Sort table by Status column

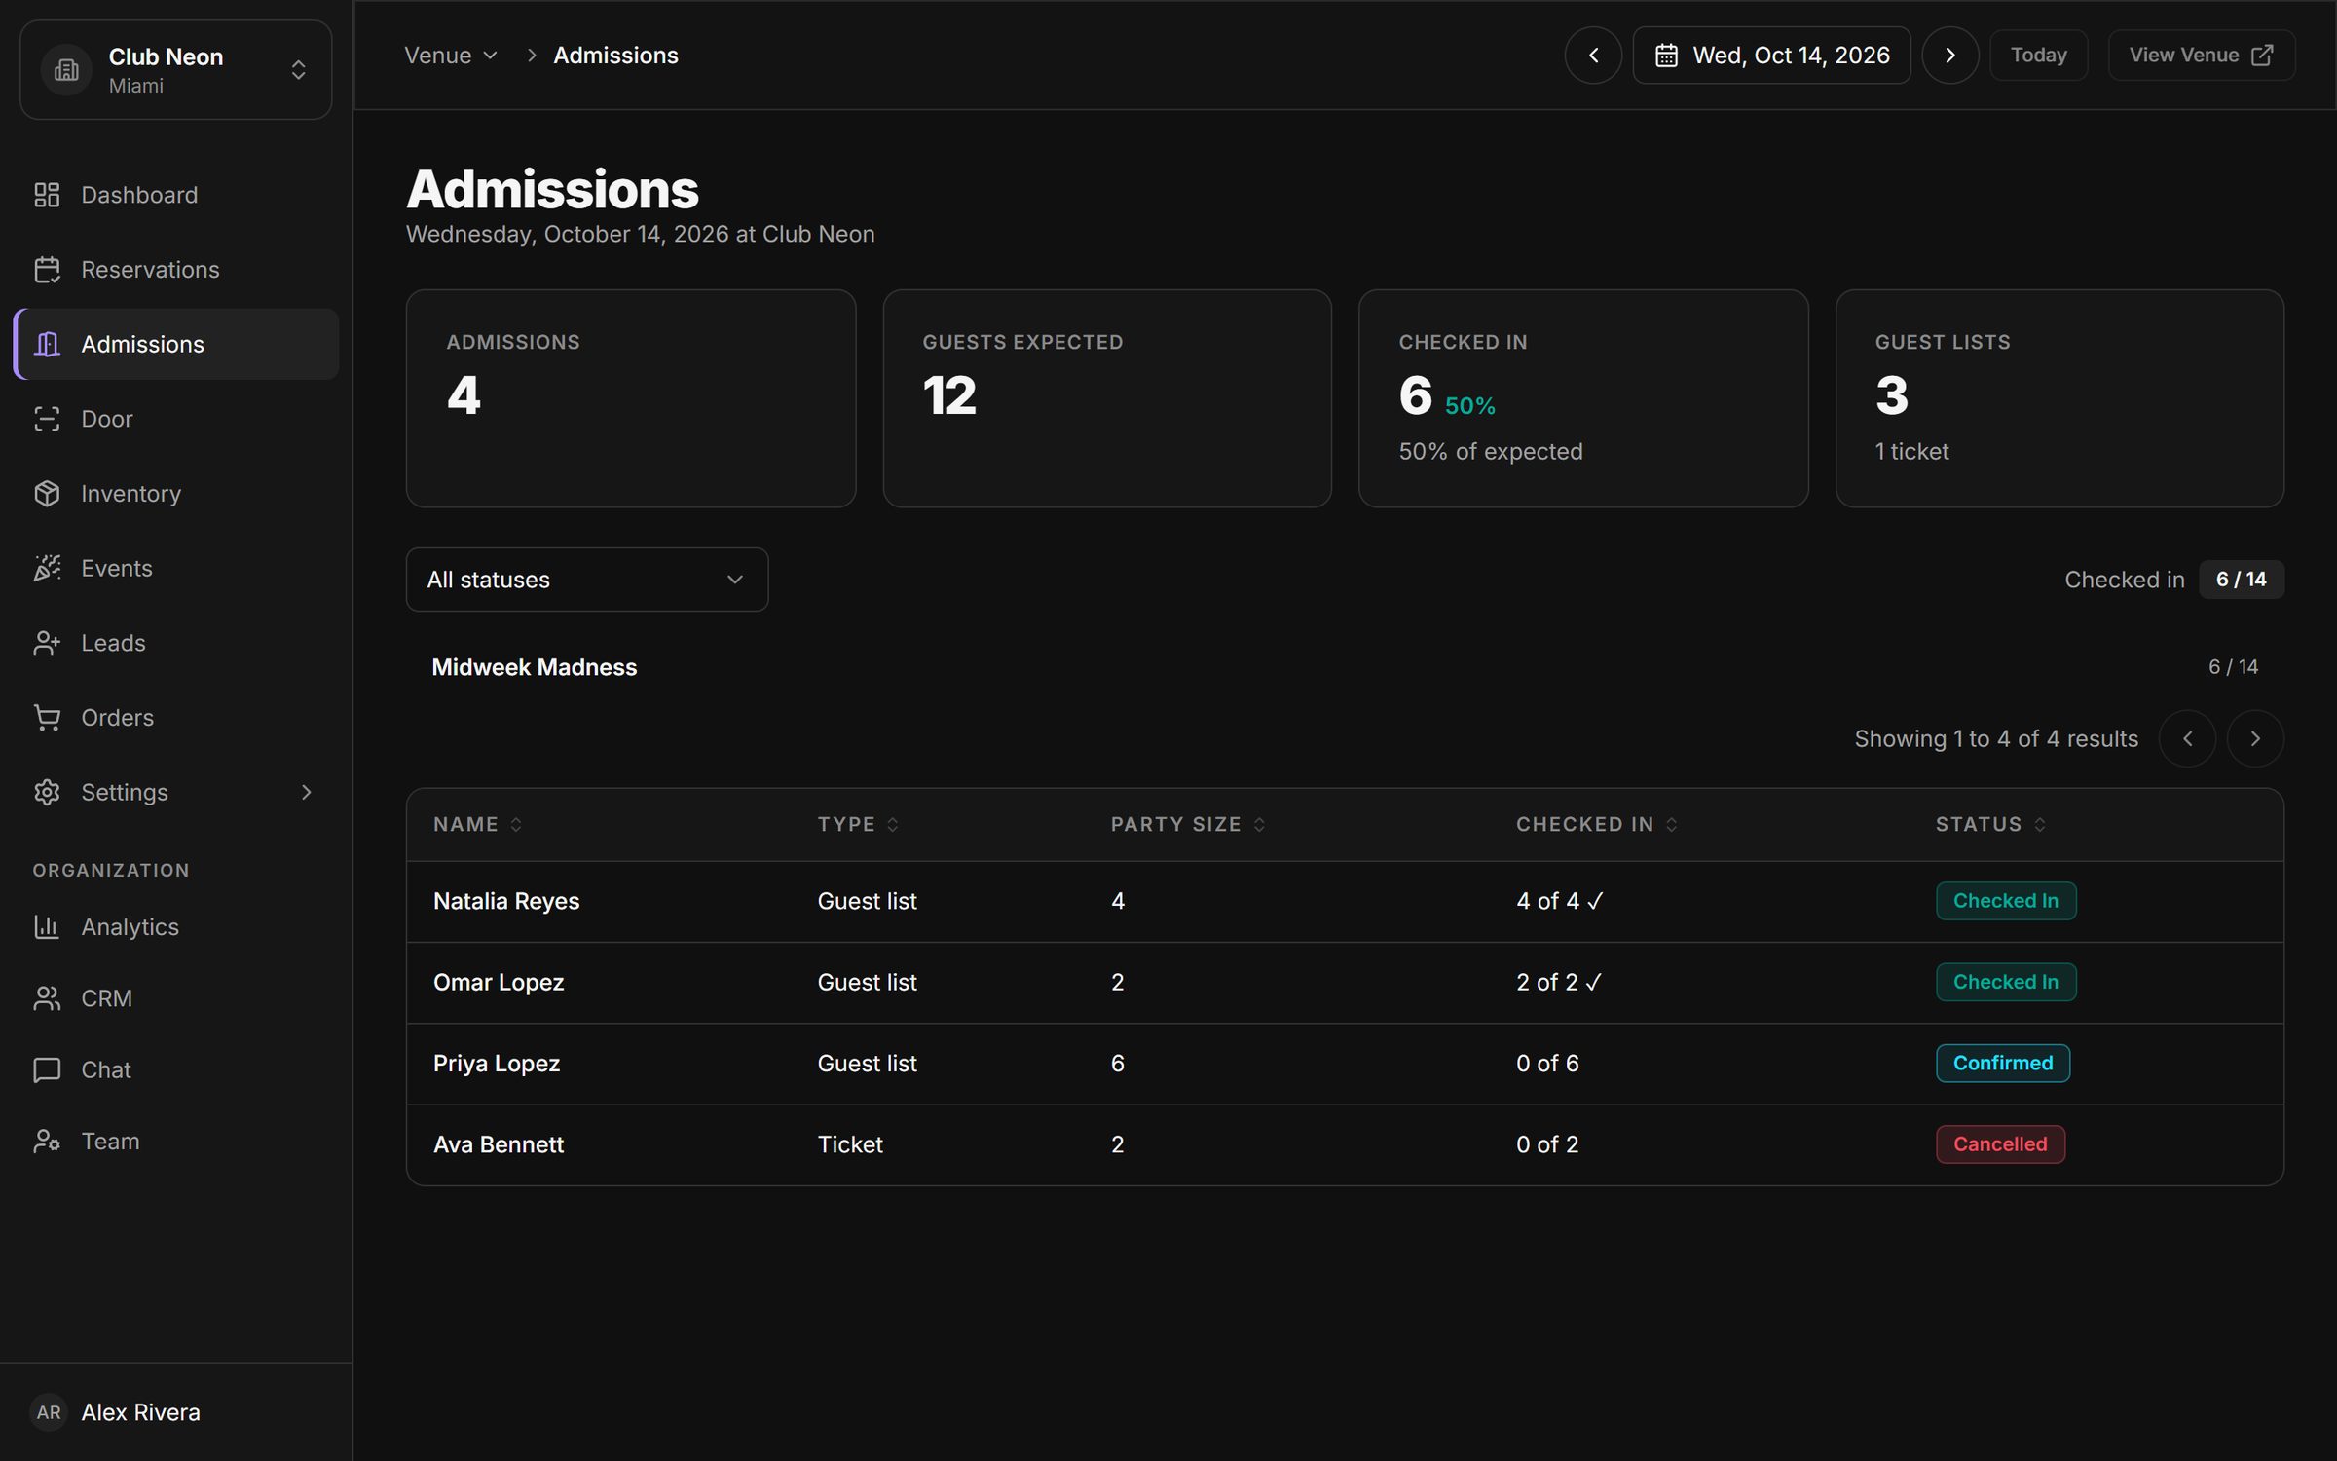pos(1990,825)
